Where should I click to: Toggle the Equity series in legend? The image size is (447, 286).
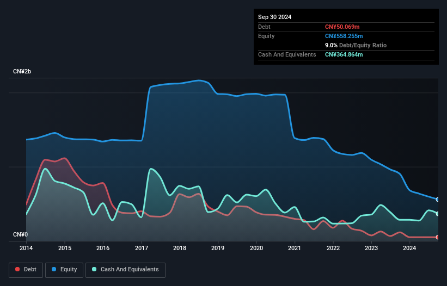pos(64,270)
